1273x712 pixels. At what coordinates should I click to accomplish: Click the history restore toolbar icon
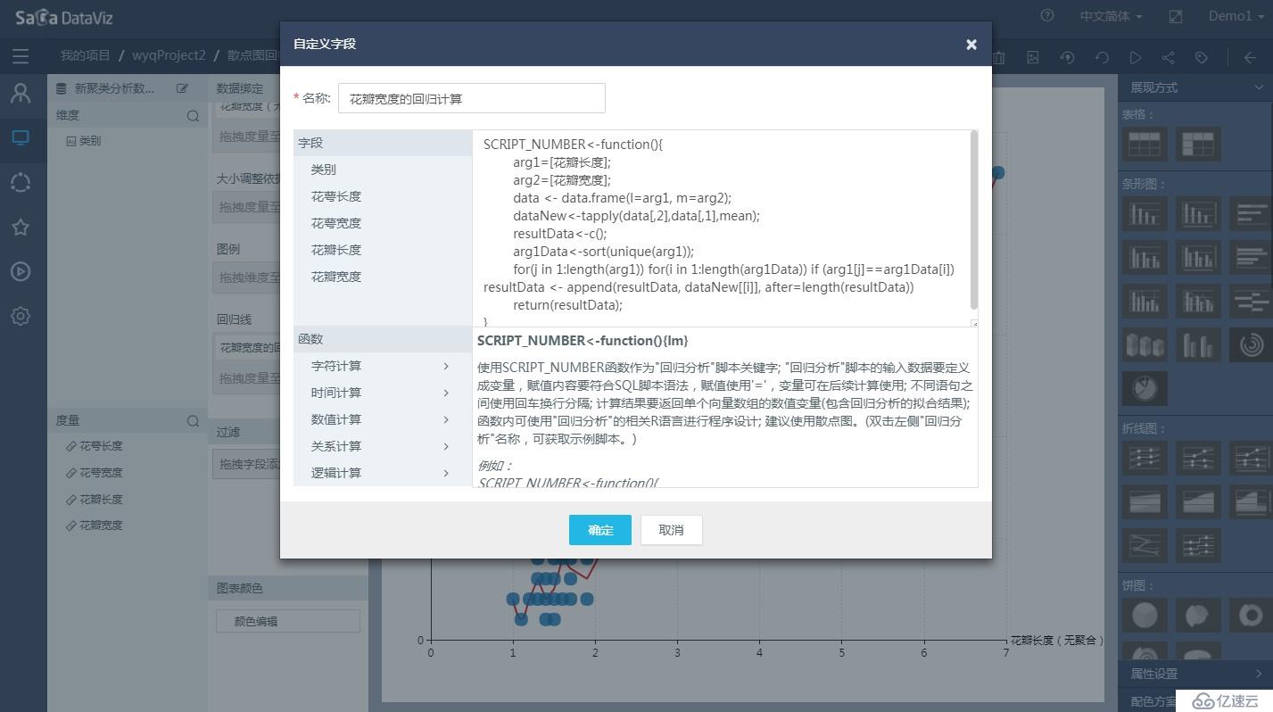tap(1068, 57)
